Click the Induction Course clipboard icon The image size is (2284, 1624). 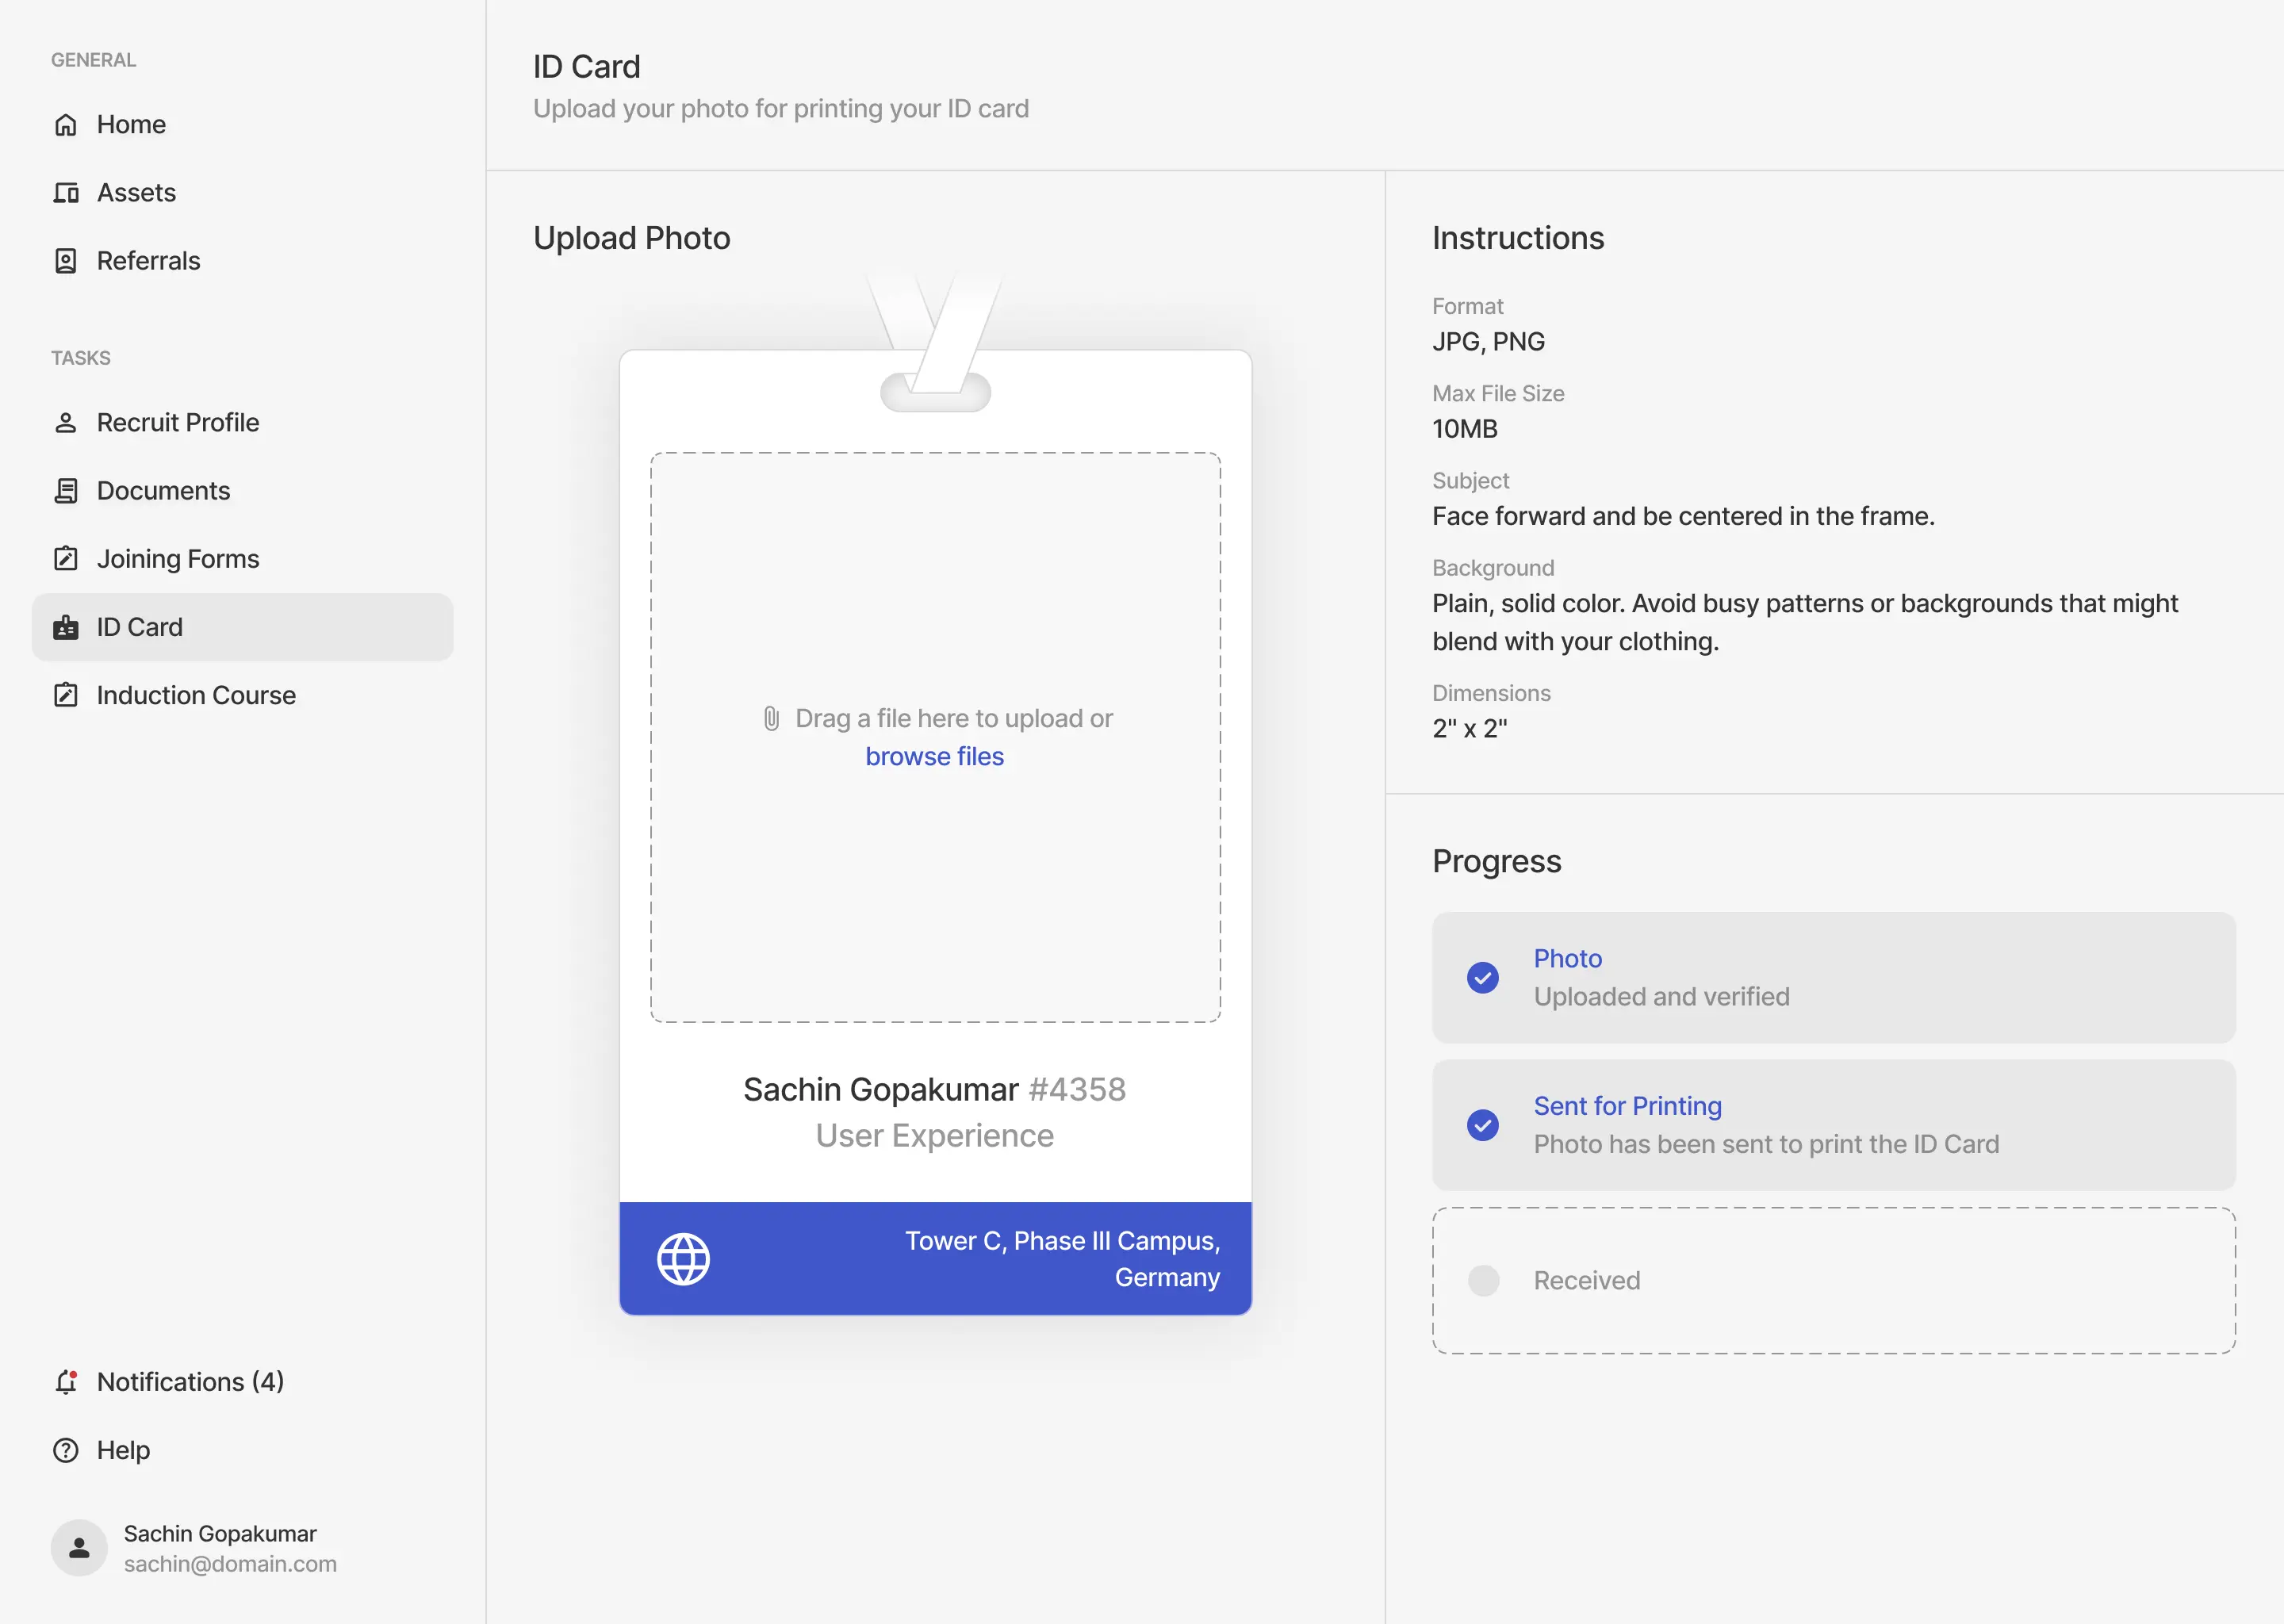tap(66, 695)
